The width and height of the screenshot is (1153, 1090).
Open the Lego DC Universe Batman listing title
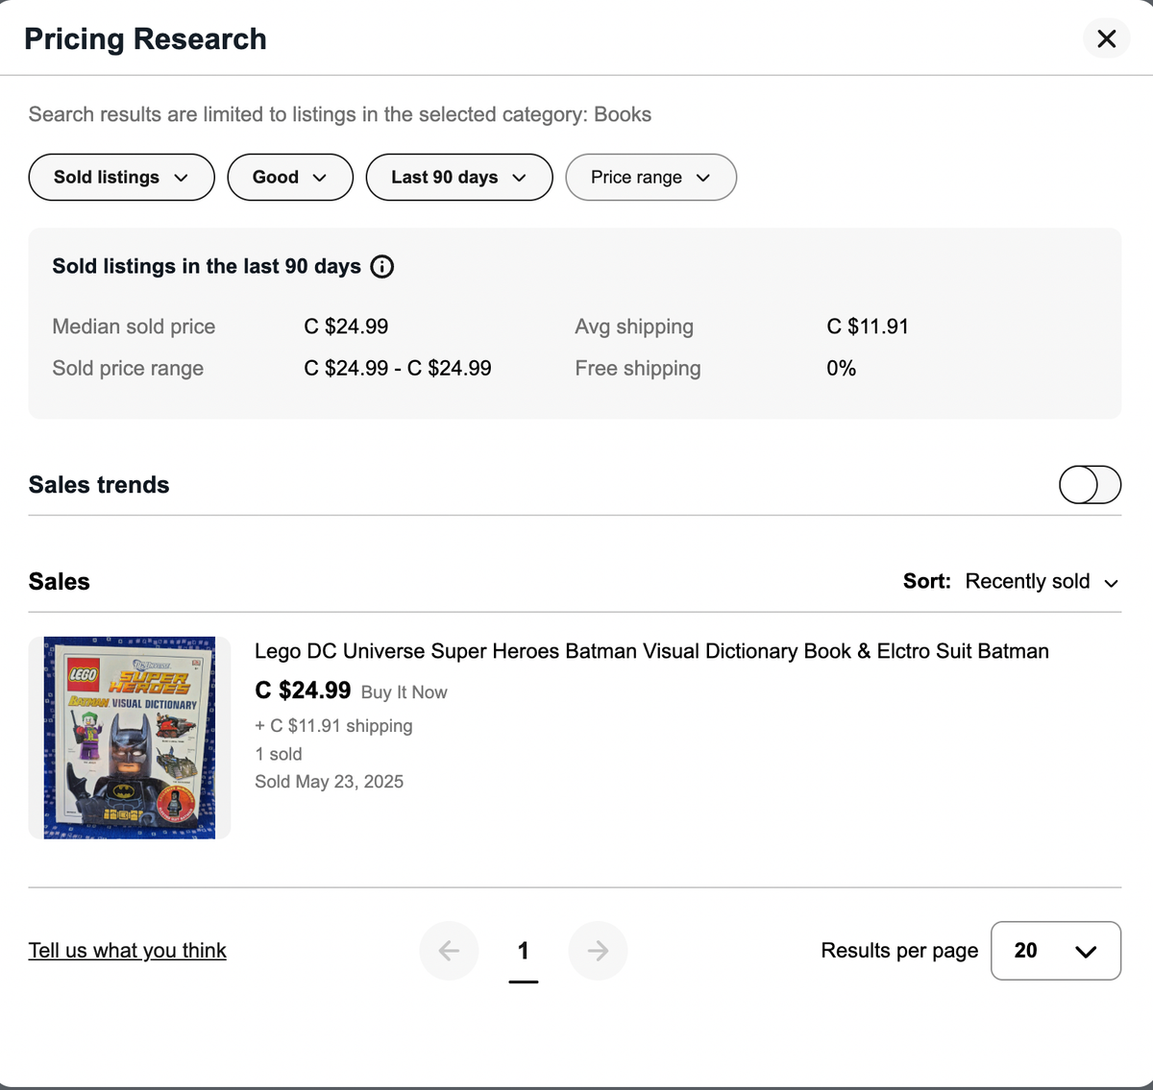pos(651,651)
